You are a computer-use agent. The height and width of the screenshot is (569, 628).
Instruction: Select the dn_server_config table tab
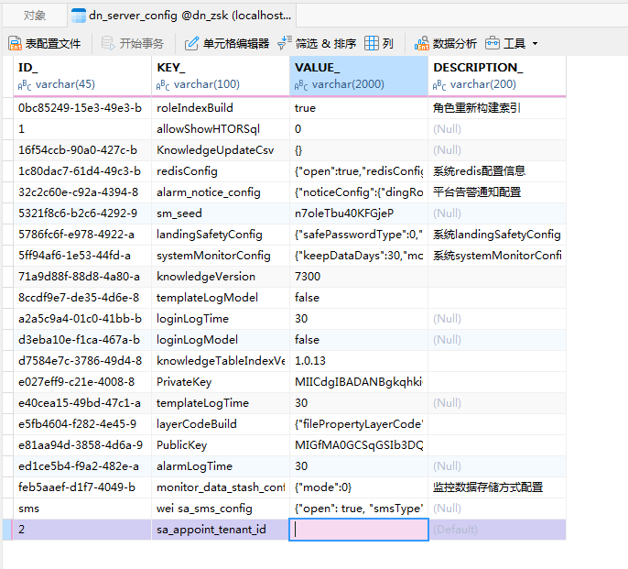tap(181, 16)
